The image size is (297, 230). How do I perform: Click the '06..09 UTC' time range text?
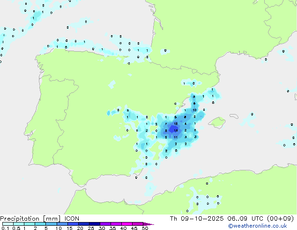(x=245, y=219)
